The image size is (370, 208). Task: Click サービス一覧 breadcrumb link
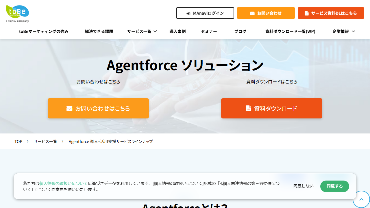45,142
